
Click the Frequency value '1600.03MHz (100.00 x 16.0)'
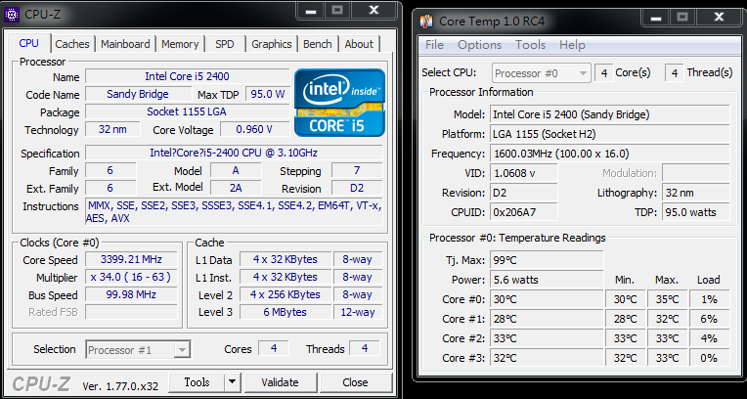610,154
